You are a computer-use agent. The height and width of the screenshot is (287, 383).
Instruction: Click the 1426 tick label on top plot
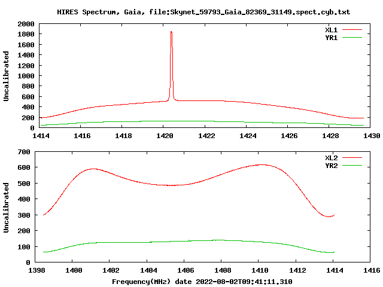click(289, 136)
